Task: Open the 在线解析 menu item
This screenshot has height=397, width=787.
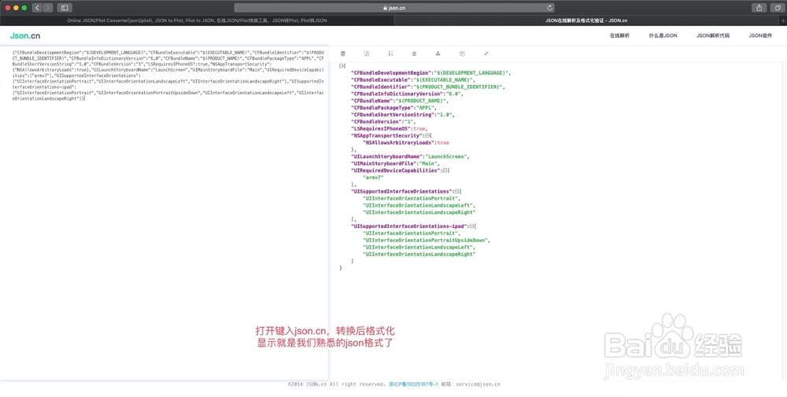Action: 619,35
